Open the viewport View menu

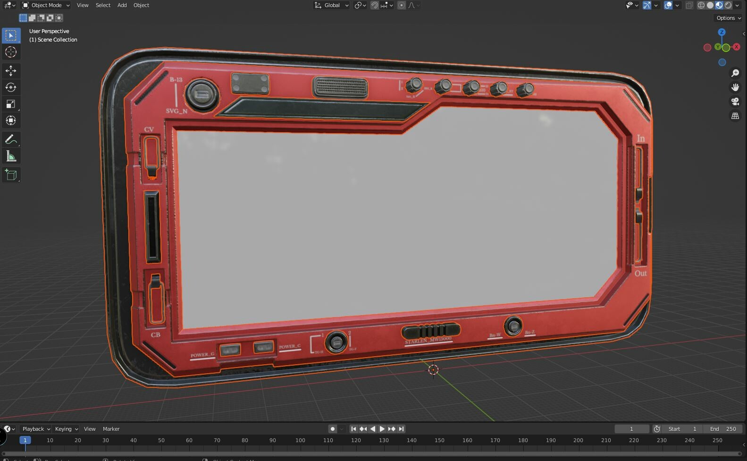point(83,5)
